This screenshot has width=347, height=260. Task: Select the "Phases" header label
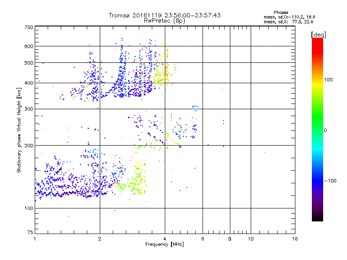click(281, 13)
